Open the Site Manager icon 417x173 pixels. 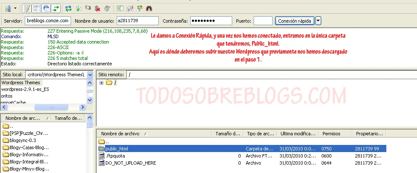pyautogui.click(x=8, y=8)
